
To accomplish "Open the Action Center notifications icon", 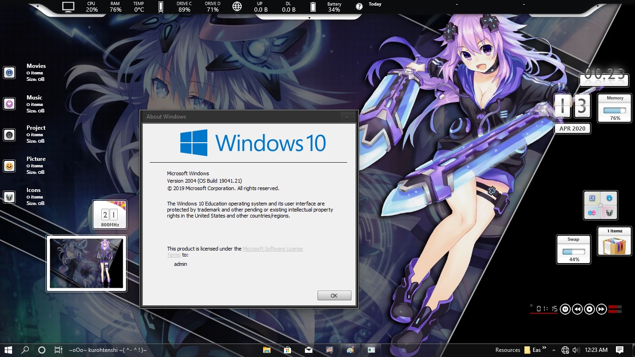I will click(620, 350).
